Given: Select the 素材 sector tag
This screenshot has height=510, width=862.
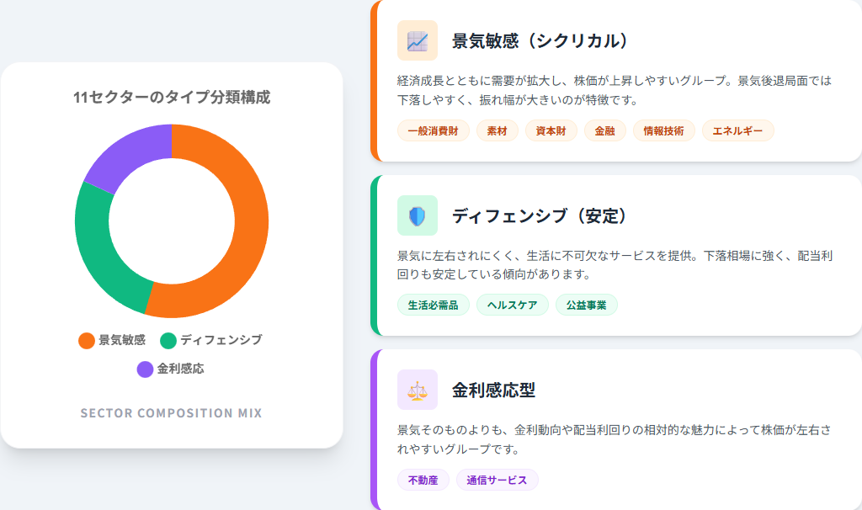Looking at the screenshot, I should [497, 130].
